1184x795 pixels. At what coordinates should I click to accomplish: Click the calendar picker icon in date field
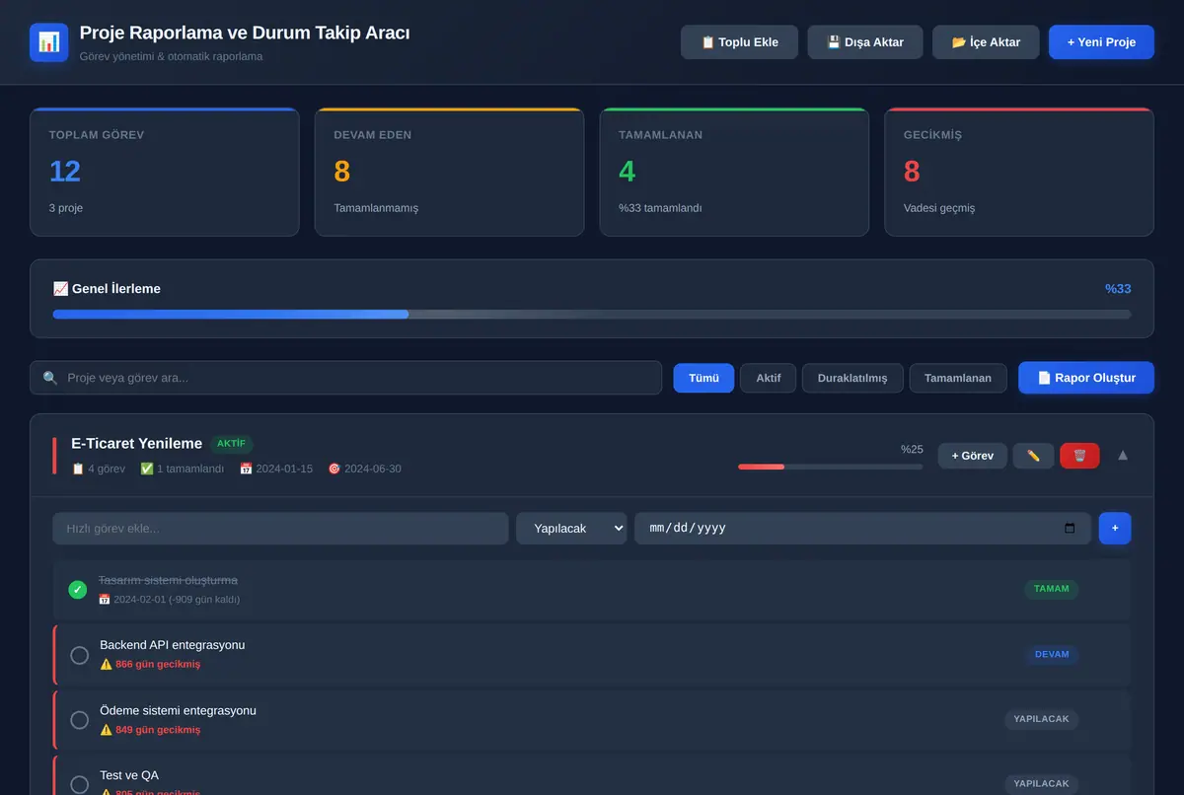[x=1070, y=528]
